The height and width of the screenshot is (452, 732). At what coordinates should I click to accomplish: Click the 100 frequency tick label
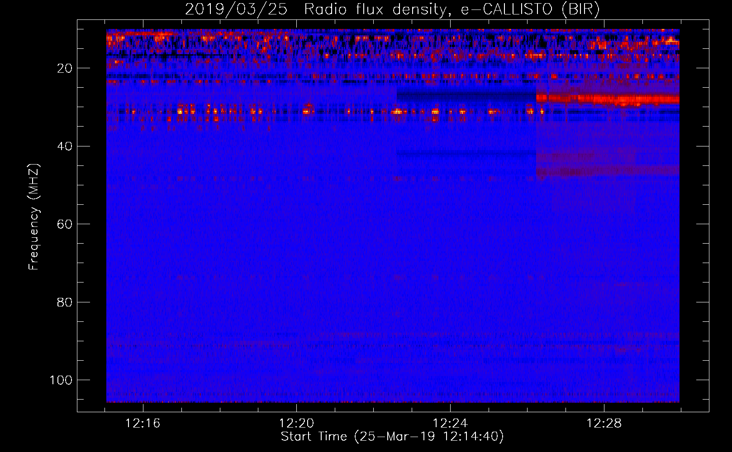(61, 380)
